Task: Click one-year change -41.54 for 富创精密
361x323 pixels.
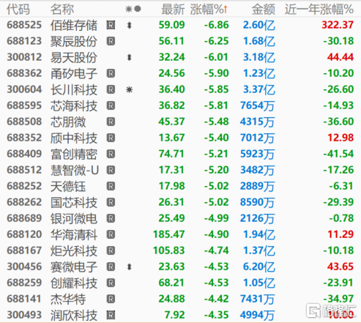Action: point(338,154)
